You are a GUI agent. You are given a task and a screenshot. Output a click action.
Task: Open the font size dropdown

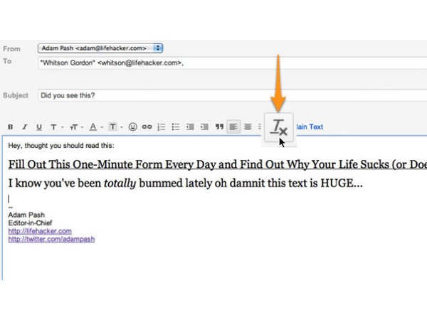pos(74,127)
